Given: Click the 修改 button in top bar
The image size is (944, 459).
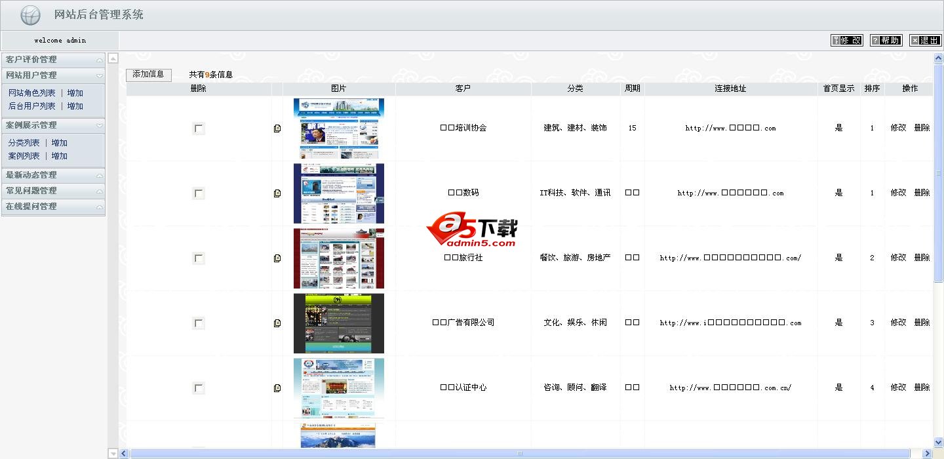Looking at the screenshot, I should point(847,41).
